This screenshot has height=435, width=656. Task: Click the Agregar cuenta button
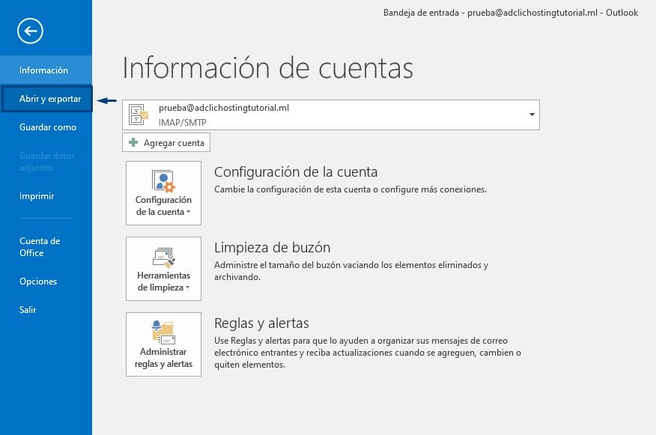166,143
